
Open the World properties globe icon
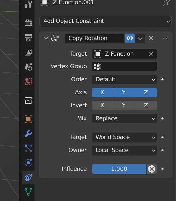pos(28,81)
